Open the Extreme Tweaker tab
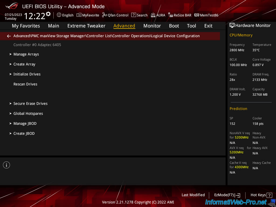 click(x=86, y=26)
